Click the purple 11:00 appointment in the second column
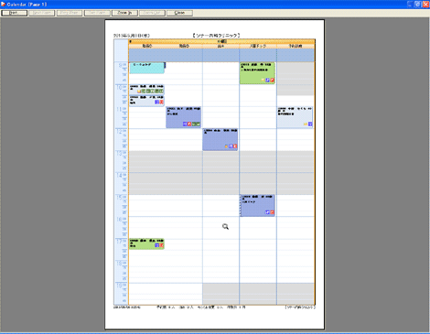The image size is (430, 334). [x=184, y=117]
